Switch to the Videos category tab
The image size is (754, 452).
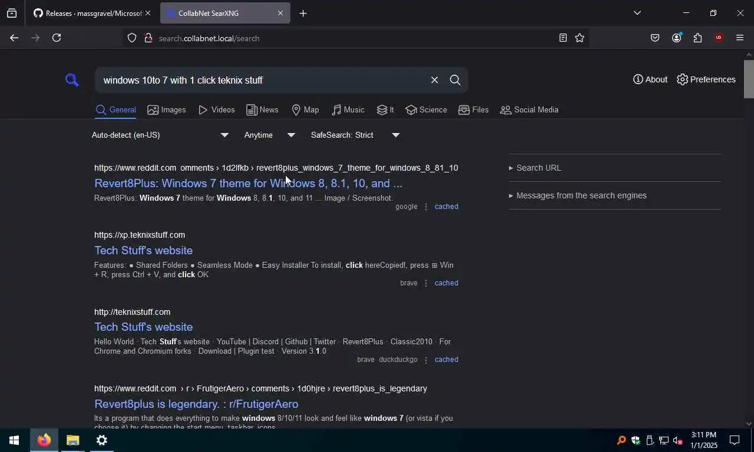(216, 110)
